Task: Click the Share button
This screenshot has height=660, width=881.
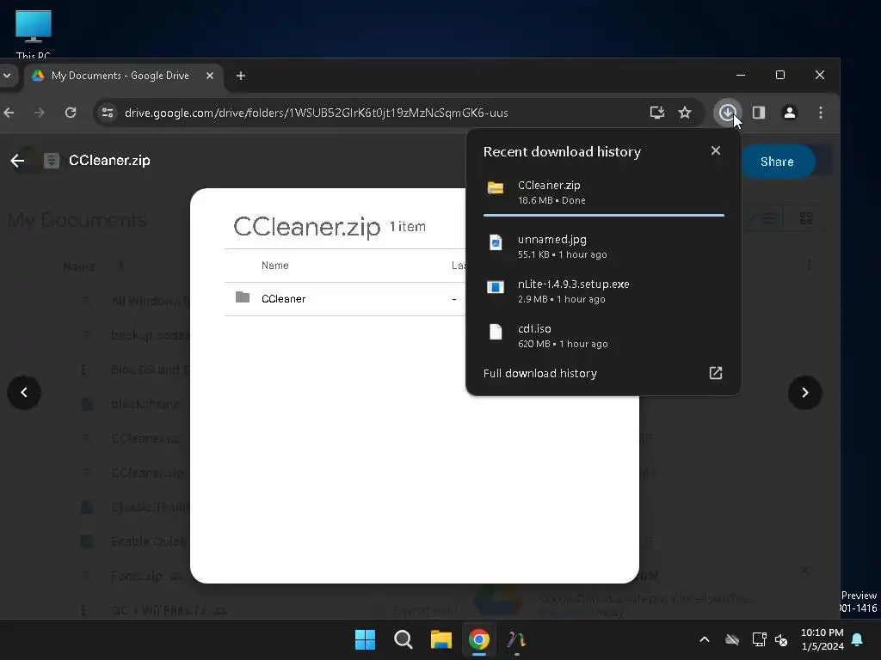Action: pos(778,162)
